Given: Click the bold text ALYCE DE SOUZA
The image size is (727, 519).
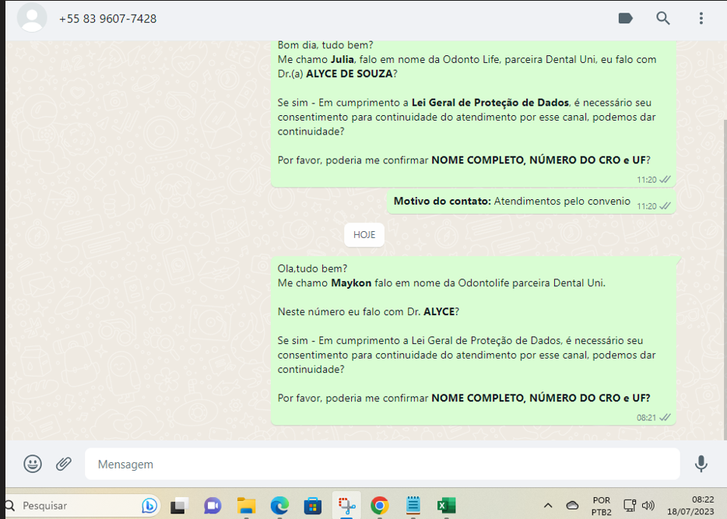Looking at the screenshot, I should point(349,74).
